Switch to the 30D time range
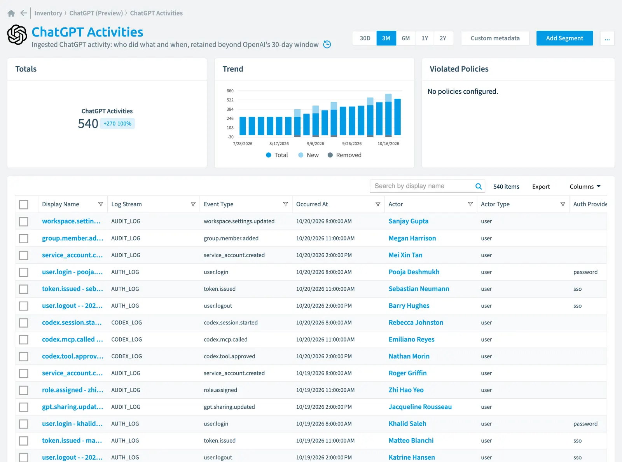Viewport: 622px width, 462px height. [x=365, y=38]
